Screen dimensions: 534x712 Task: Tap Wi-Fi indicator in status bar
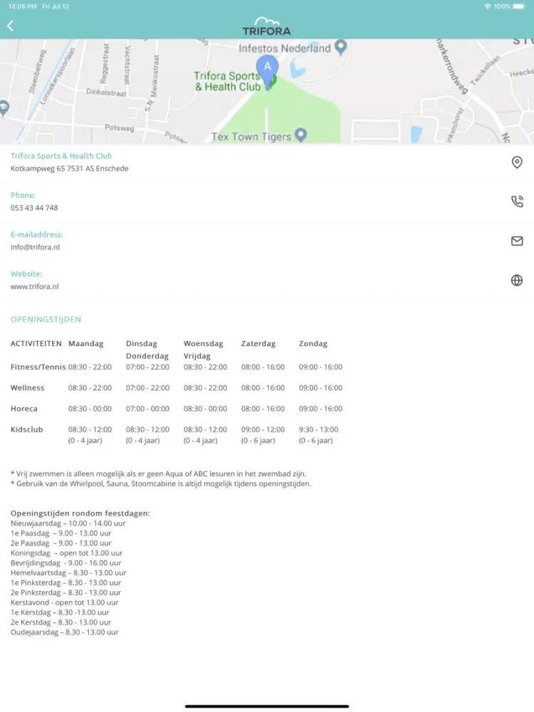tap(488, 6)
